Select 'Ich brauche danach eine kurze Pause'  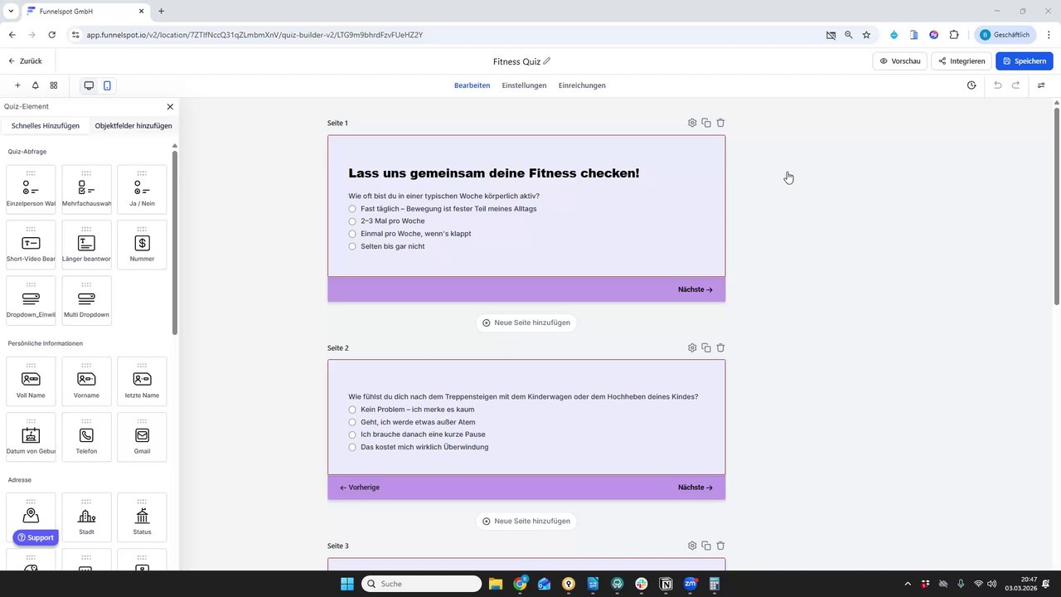tap(352, 434)
